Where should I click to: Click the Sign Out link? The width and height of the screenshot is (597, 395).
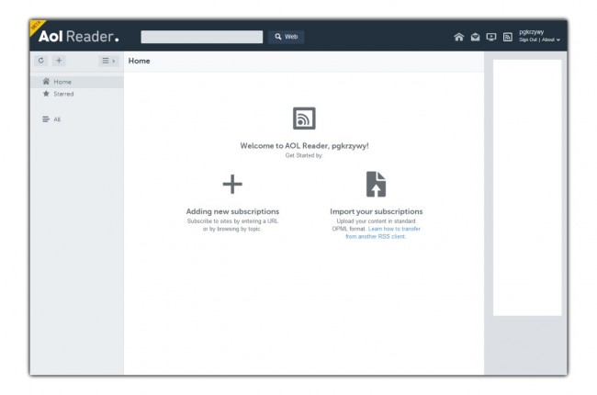click(528, 39)
